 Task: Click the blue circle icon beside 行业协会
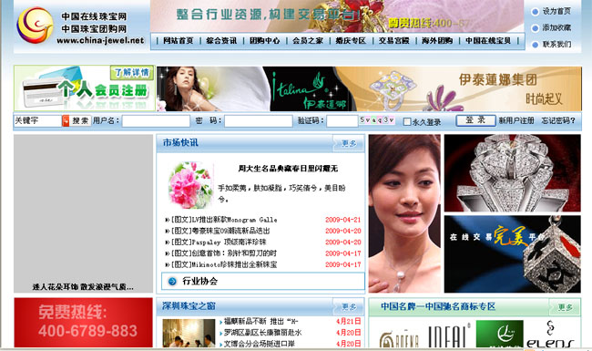(172, 281)
